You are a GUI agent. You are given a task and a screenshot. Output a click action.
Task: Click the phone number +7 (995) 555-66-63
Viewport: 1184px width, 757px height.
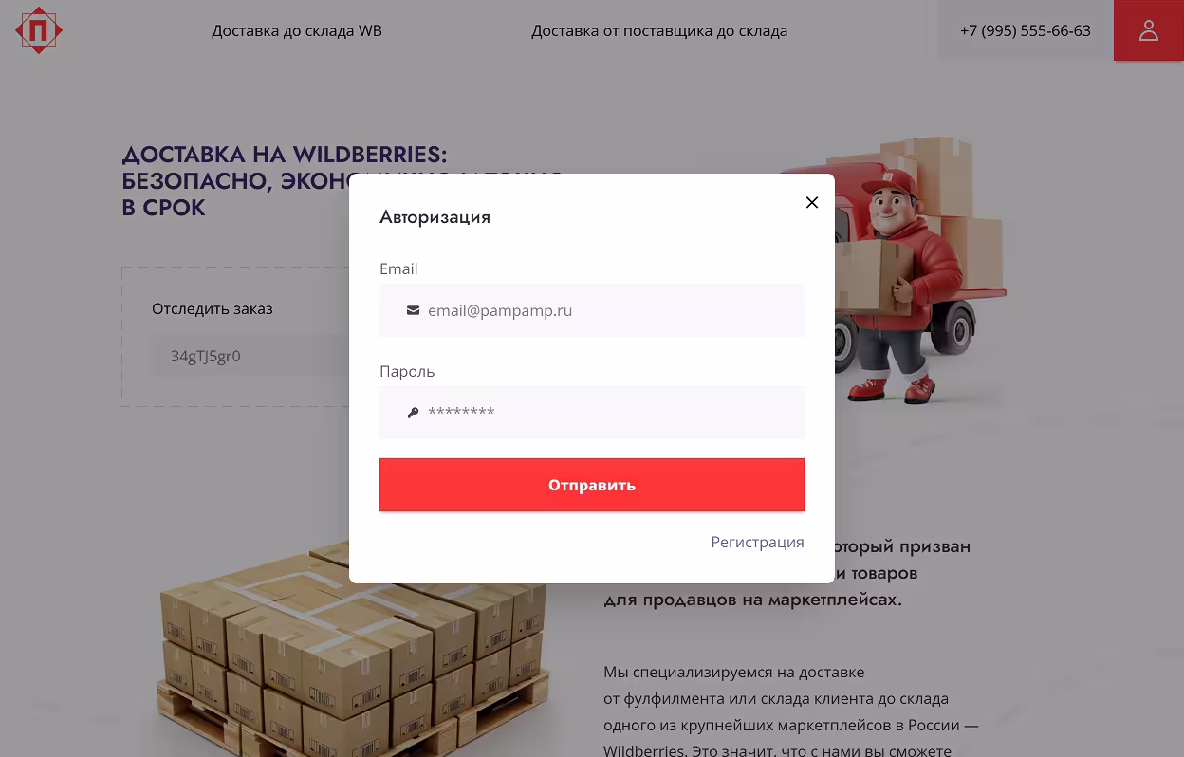tap(1026, 30)
